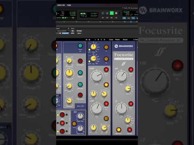The width and height of the screenshot is (194, 145).
Task: Click the top yellow filter knob
Action: [93, 47]
